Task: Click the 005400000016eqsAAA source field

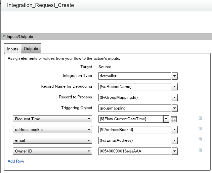Action: pos(135,151)
